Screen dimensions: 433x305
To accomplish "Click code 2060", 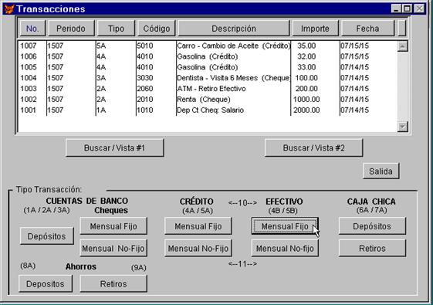I will pos(145,89).
